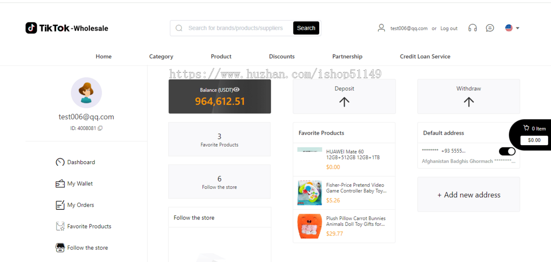Open My Wallet in sidebar
The image size is (551, 262).
(x=74, y=184)
